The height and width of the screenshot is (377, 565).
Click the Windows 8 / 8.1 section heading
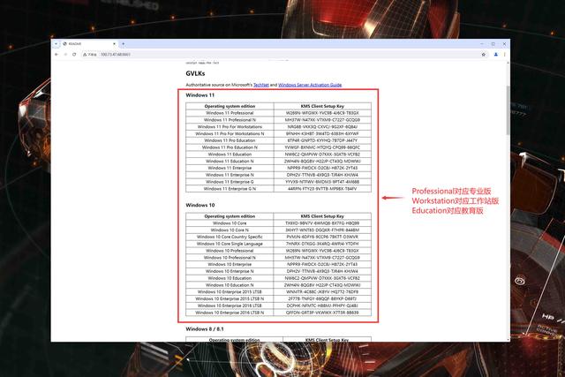coord(205,329)
